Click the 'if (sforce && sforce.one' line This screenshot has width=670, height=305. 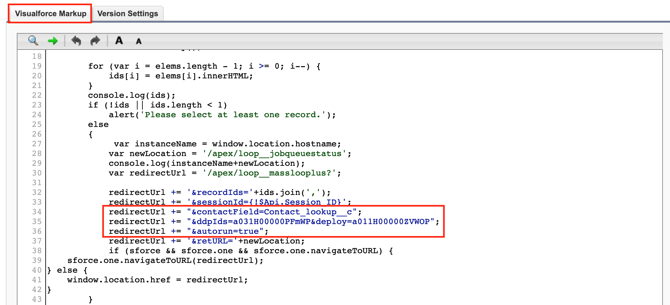[251, 251]
